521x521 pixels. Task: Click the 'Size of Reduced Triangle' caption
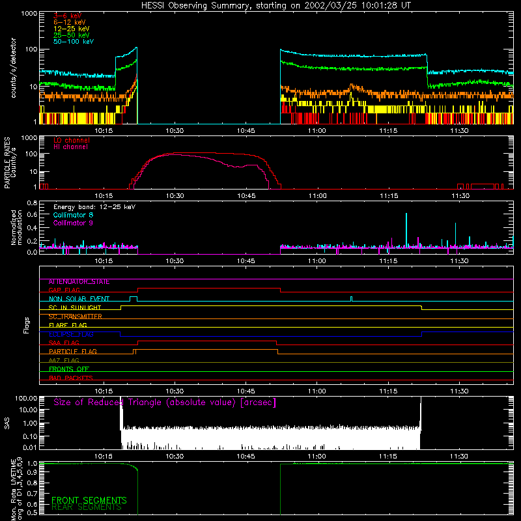tap(165, 402)
